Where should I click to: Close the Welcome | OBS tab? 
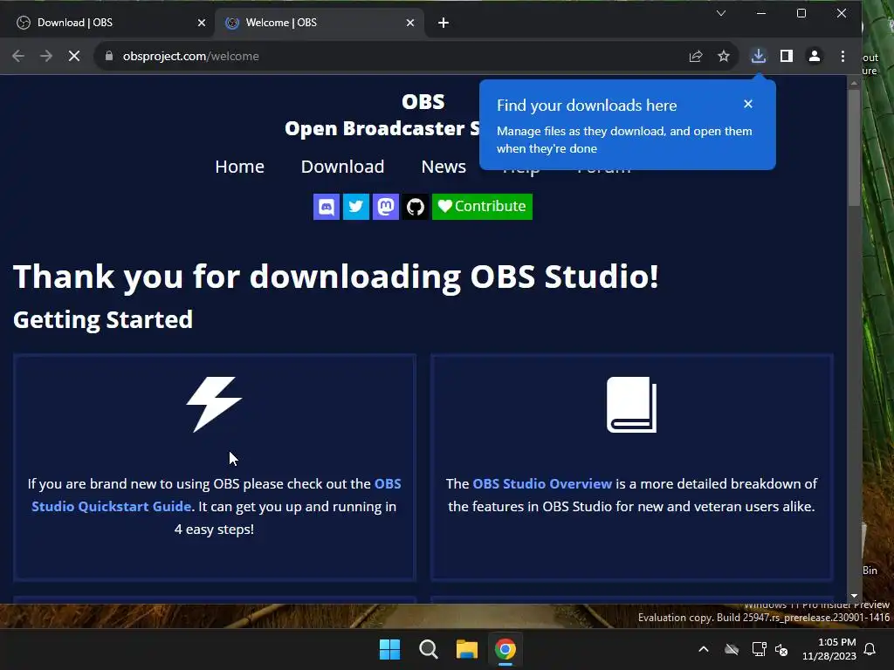tap(410, 23)
